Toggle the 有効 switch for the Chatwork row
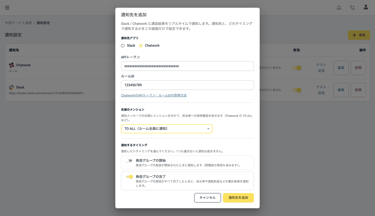 (x=297, y=68)
